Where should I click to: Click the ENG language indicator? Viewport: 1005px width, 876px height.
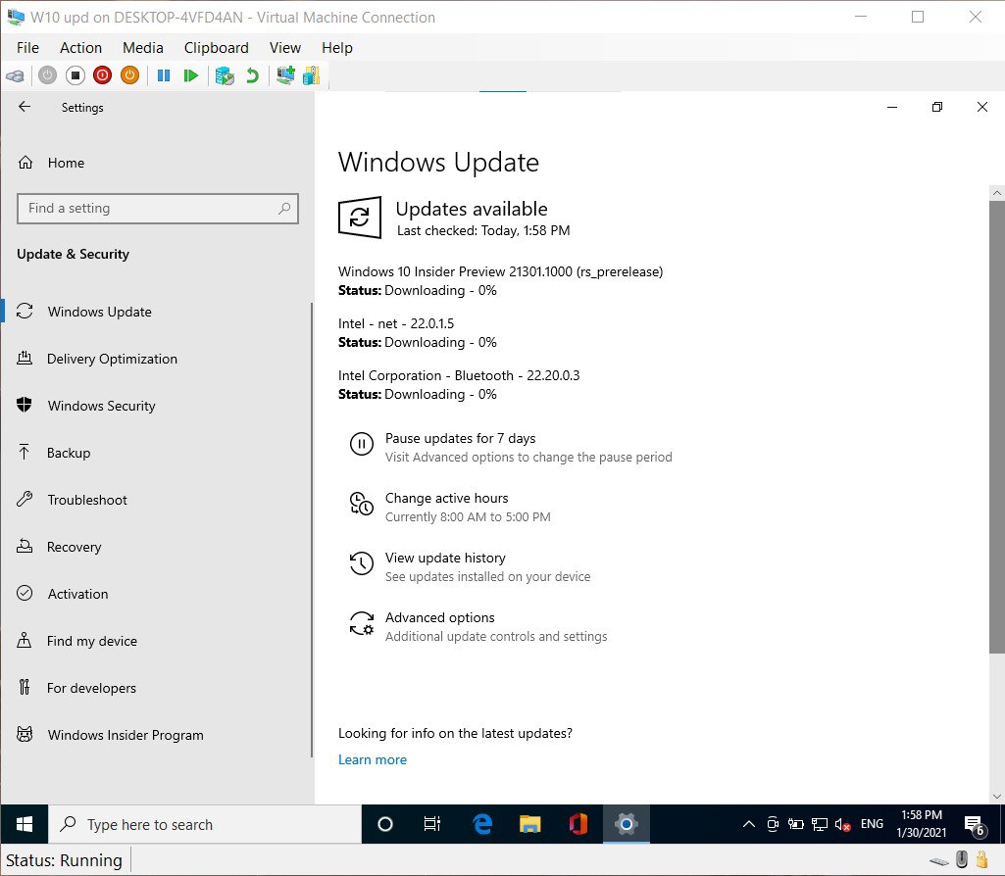[872, 824]
